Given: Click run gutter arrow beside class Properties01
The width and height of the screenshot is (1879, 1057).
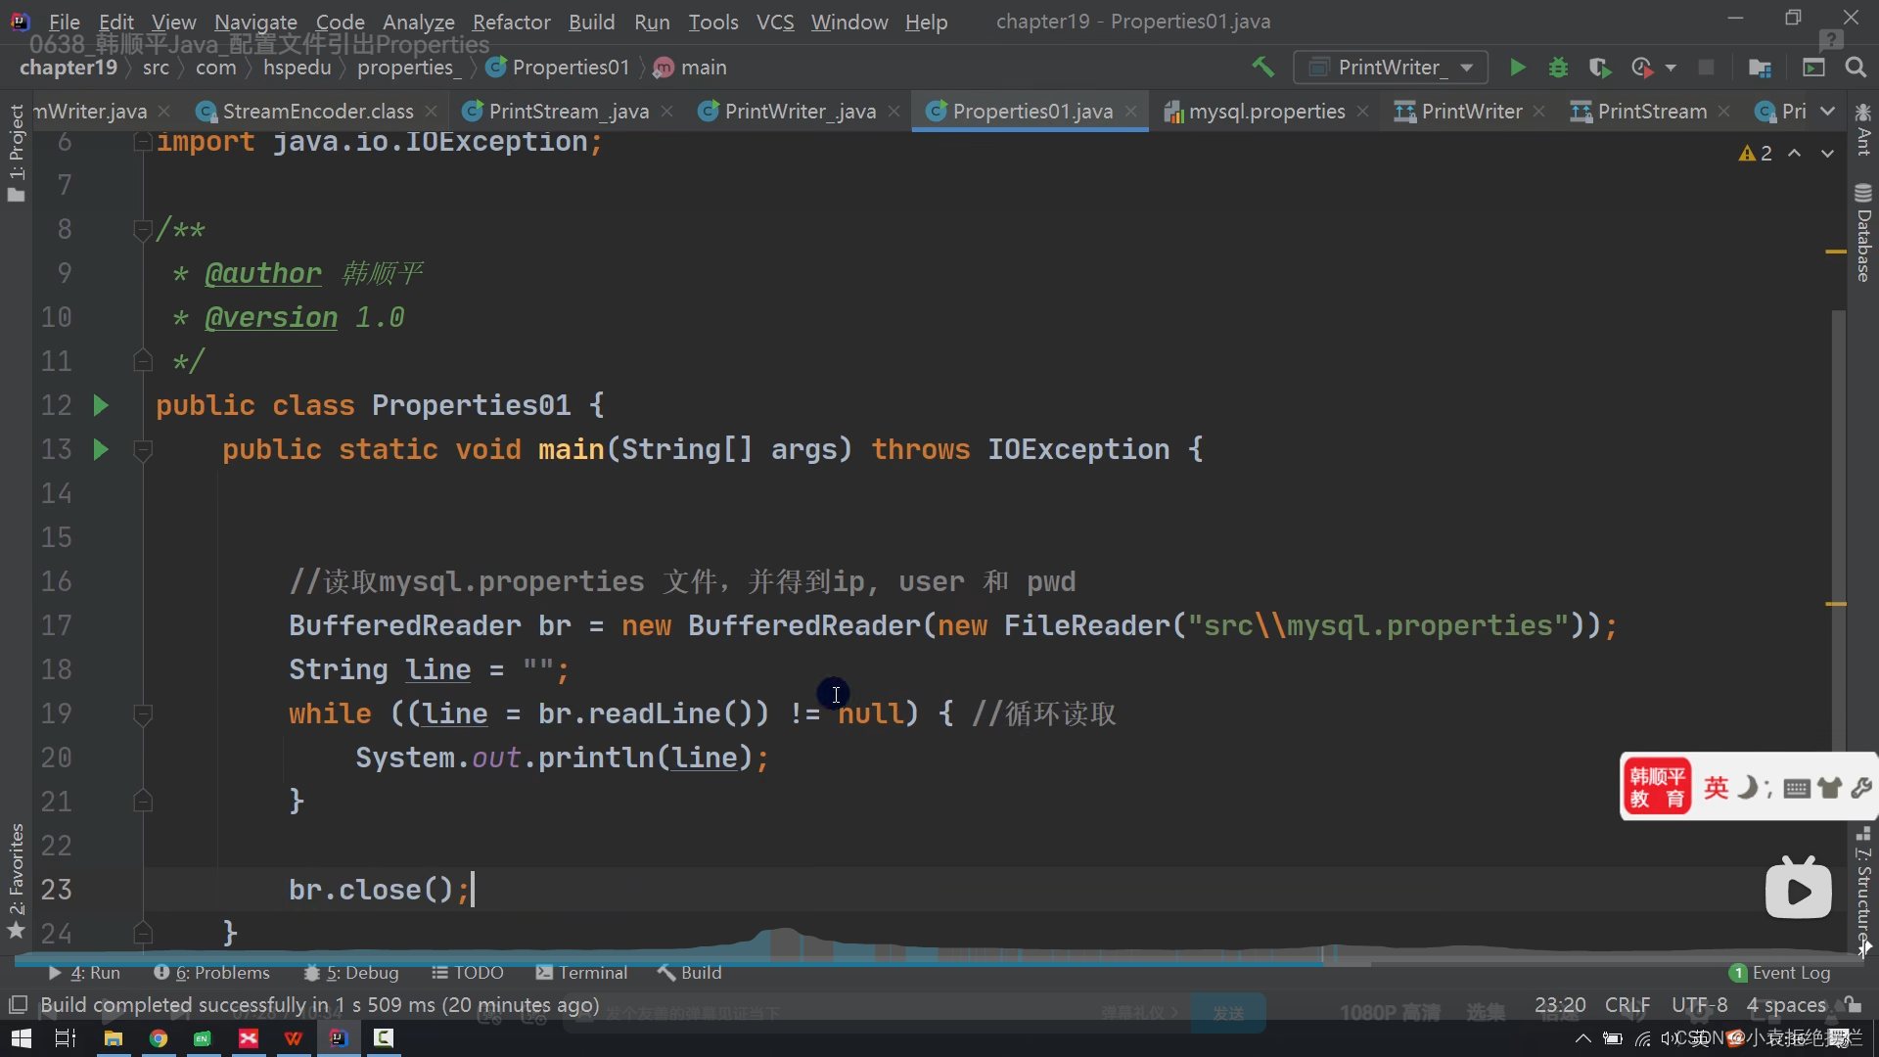Looking at the screenshot, I should (101, 405).
